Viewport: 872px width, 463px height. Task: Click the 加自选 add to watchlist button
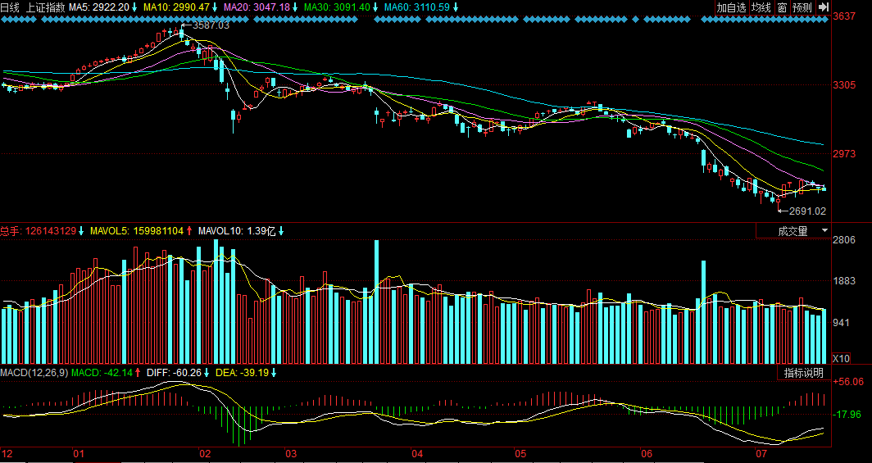click(x=732, y=7)
